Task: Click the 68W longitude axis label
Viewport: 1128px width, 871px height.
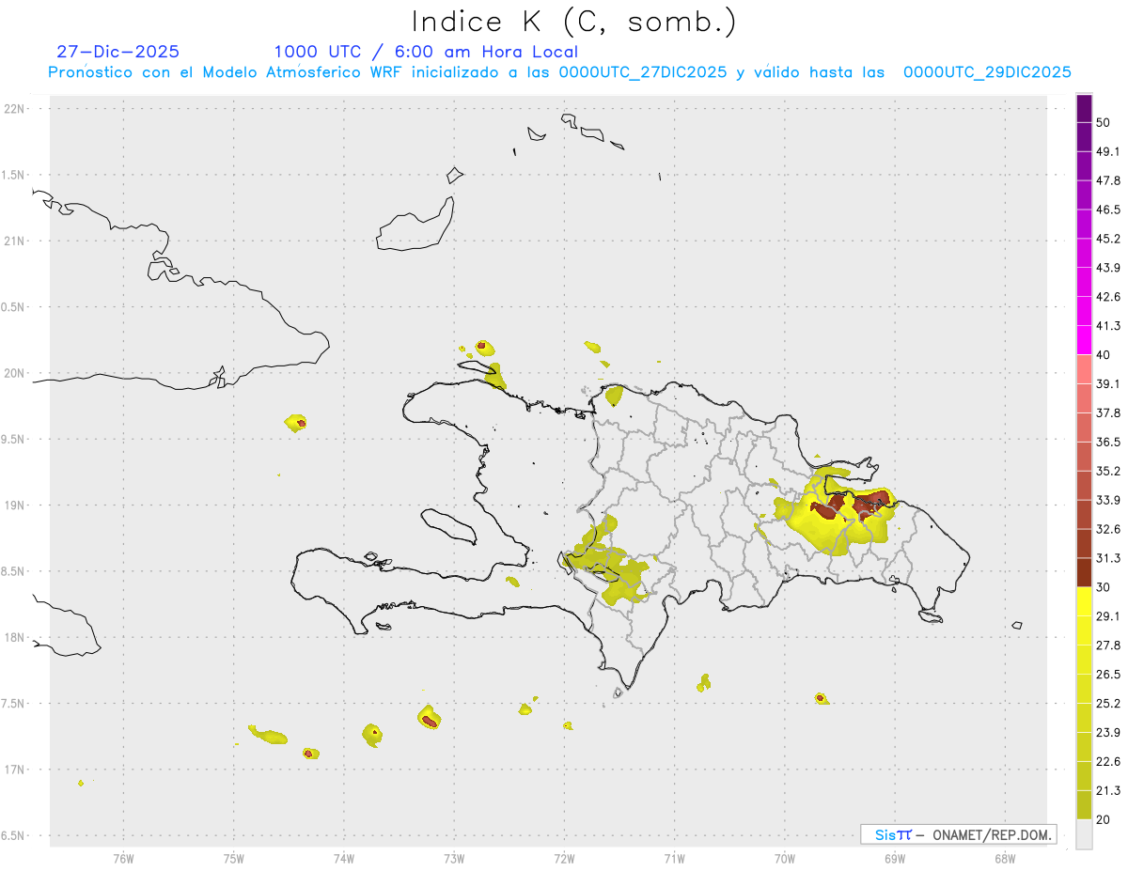Action: [1004, 857]
